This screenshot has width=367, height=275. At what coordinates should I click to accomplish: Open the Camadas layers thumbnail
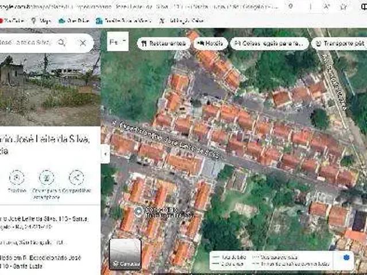(x=125, y=253)
